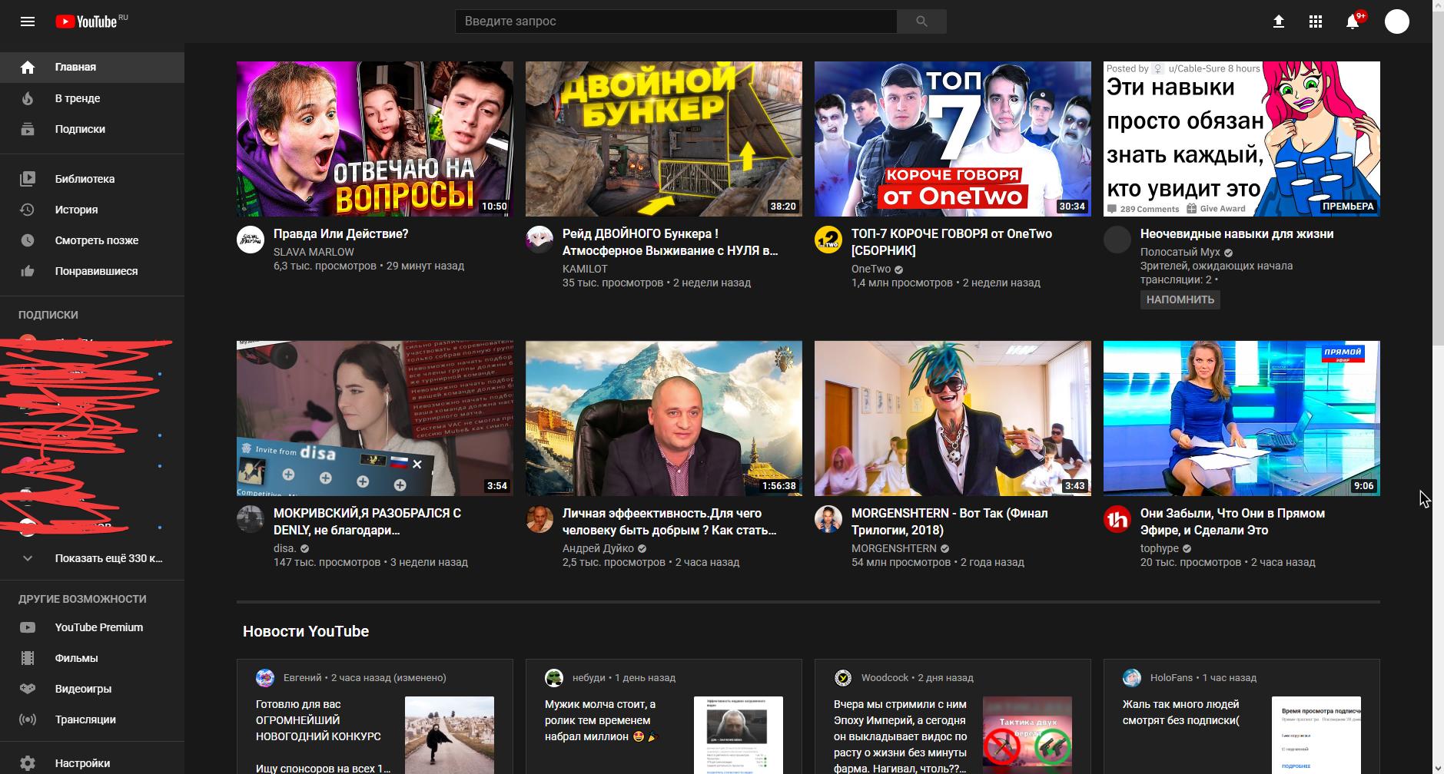Open the upload video icon
This screenshot has height=774, width=1444.
tap(1279, 21)
